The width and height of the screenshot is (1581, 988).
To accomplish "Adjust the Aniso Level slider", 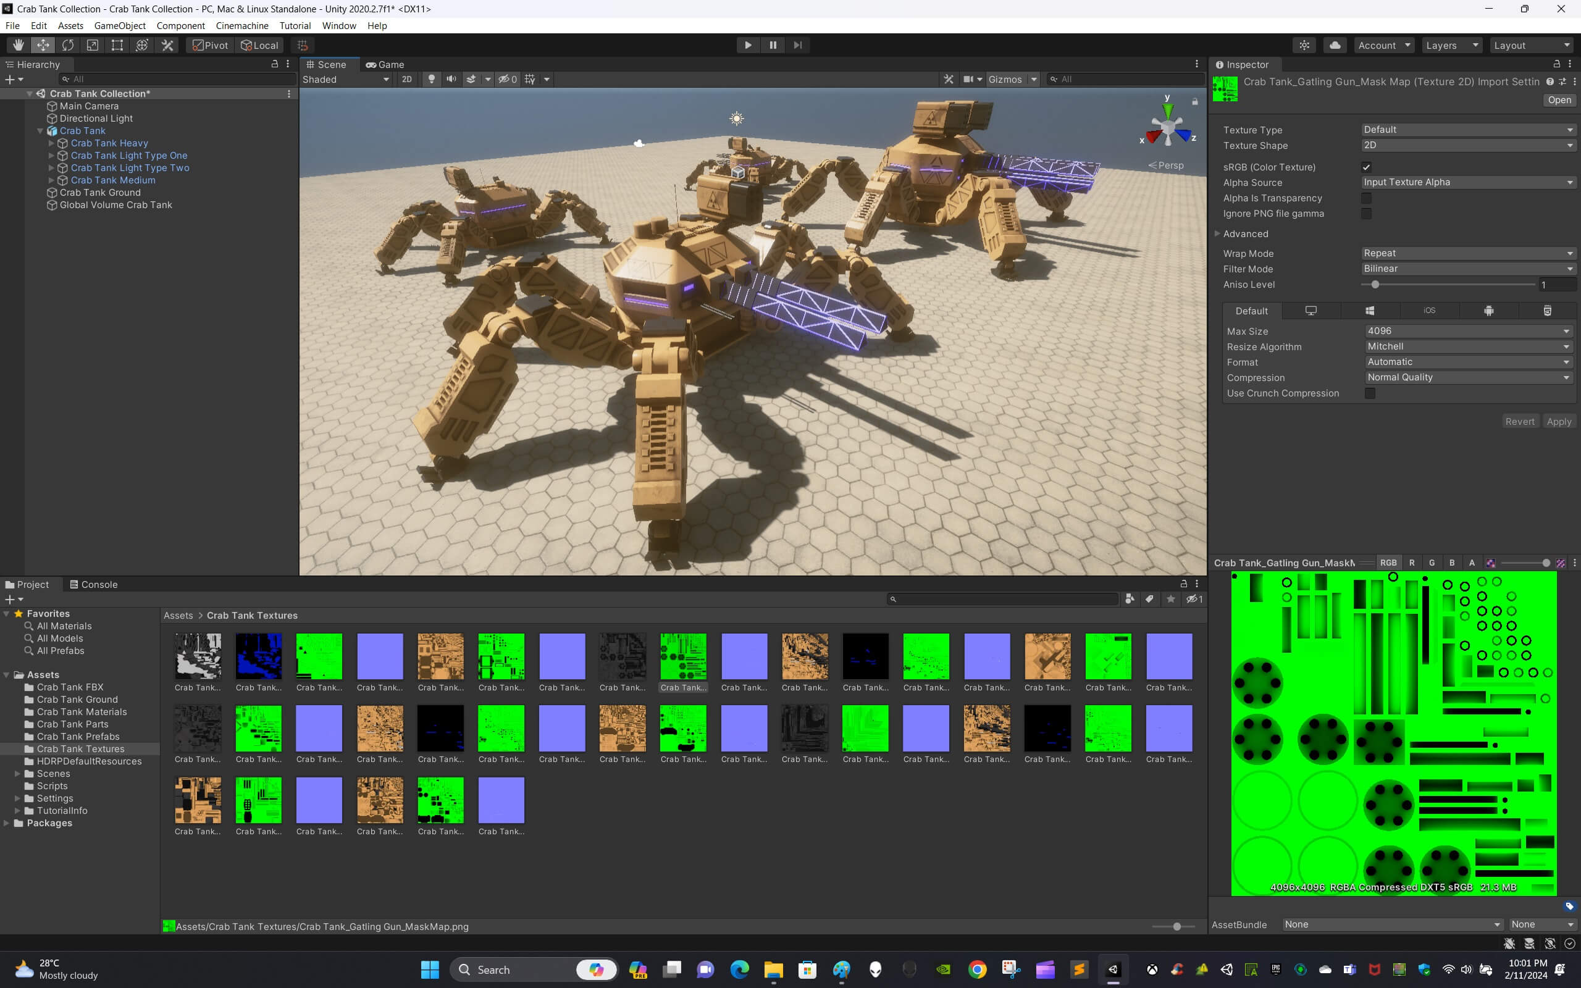I will click(1375, 285).
